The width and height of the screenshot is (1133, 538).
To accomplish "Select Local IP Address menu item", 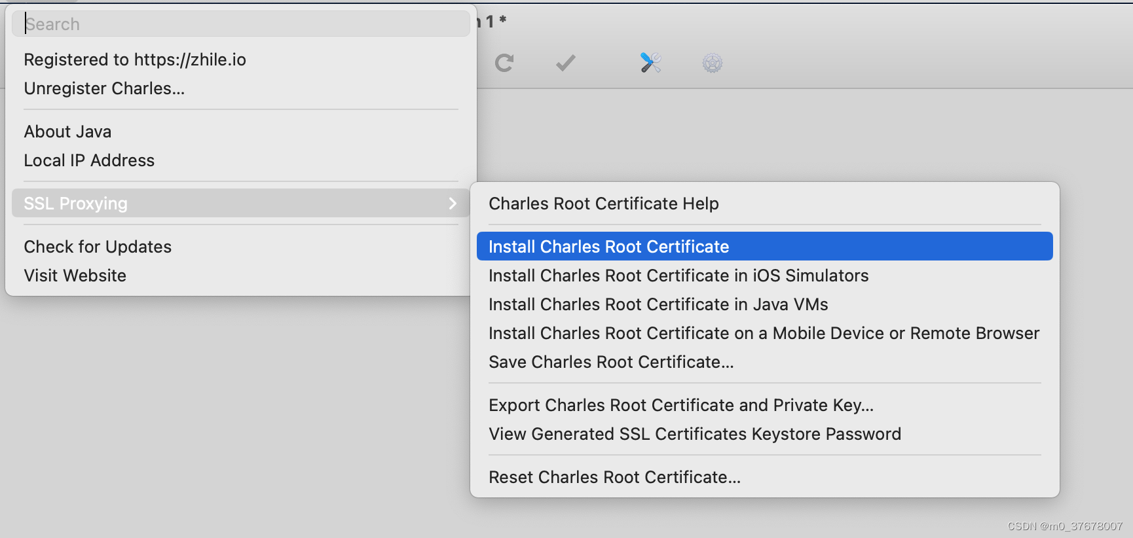I will click(x=241, y=160).
